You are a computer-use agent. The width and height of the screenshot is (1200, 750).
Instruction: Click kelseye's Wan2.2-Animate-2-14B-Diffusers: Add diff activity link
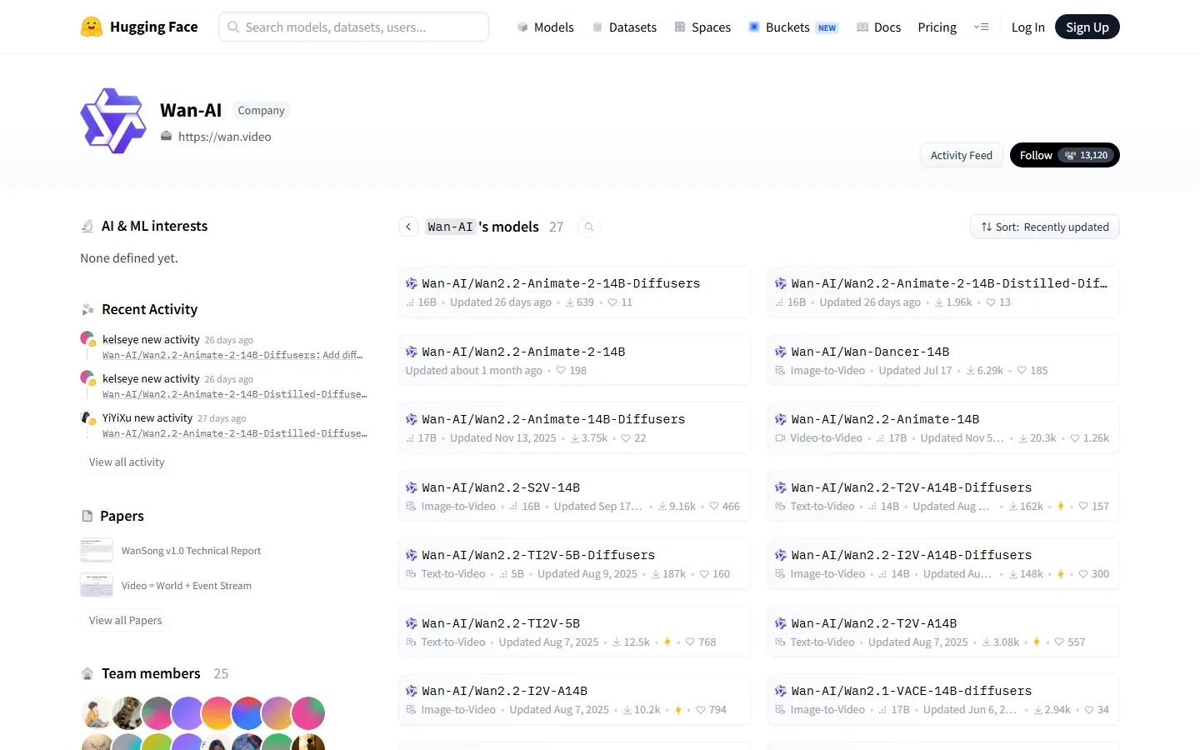click(232, 355)
